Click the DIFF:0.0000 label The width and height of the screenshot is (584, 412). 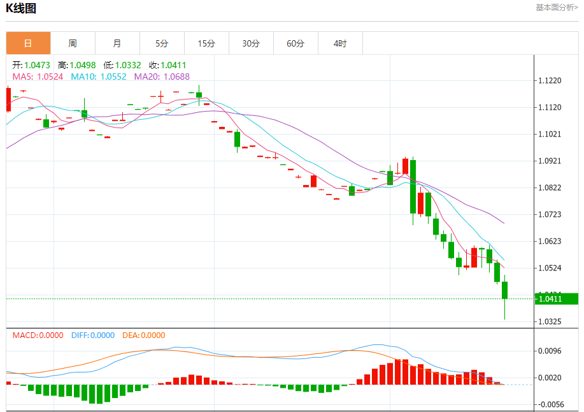click(x=93, y=335)
